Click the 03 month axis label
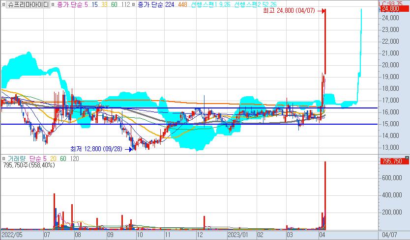The image size is (410, 240). coord(290,235)
